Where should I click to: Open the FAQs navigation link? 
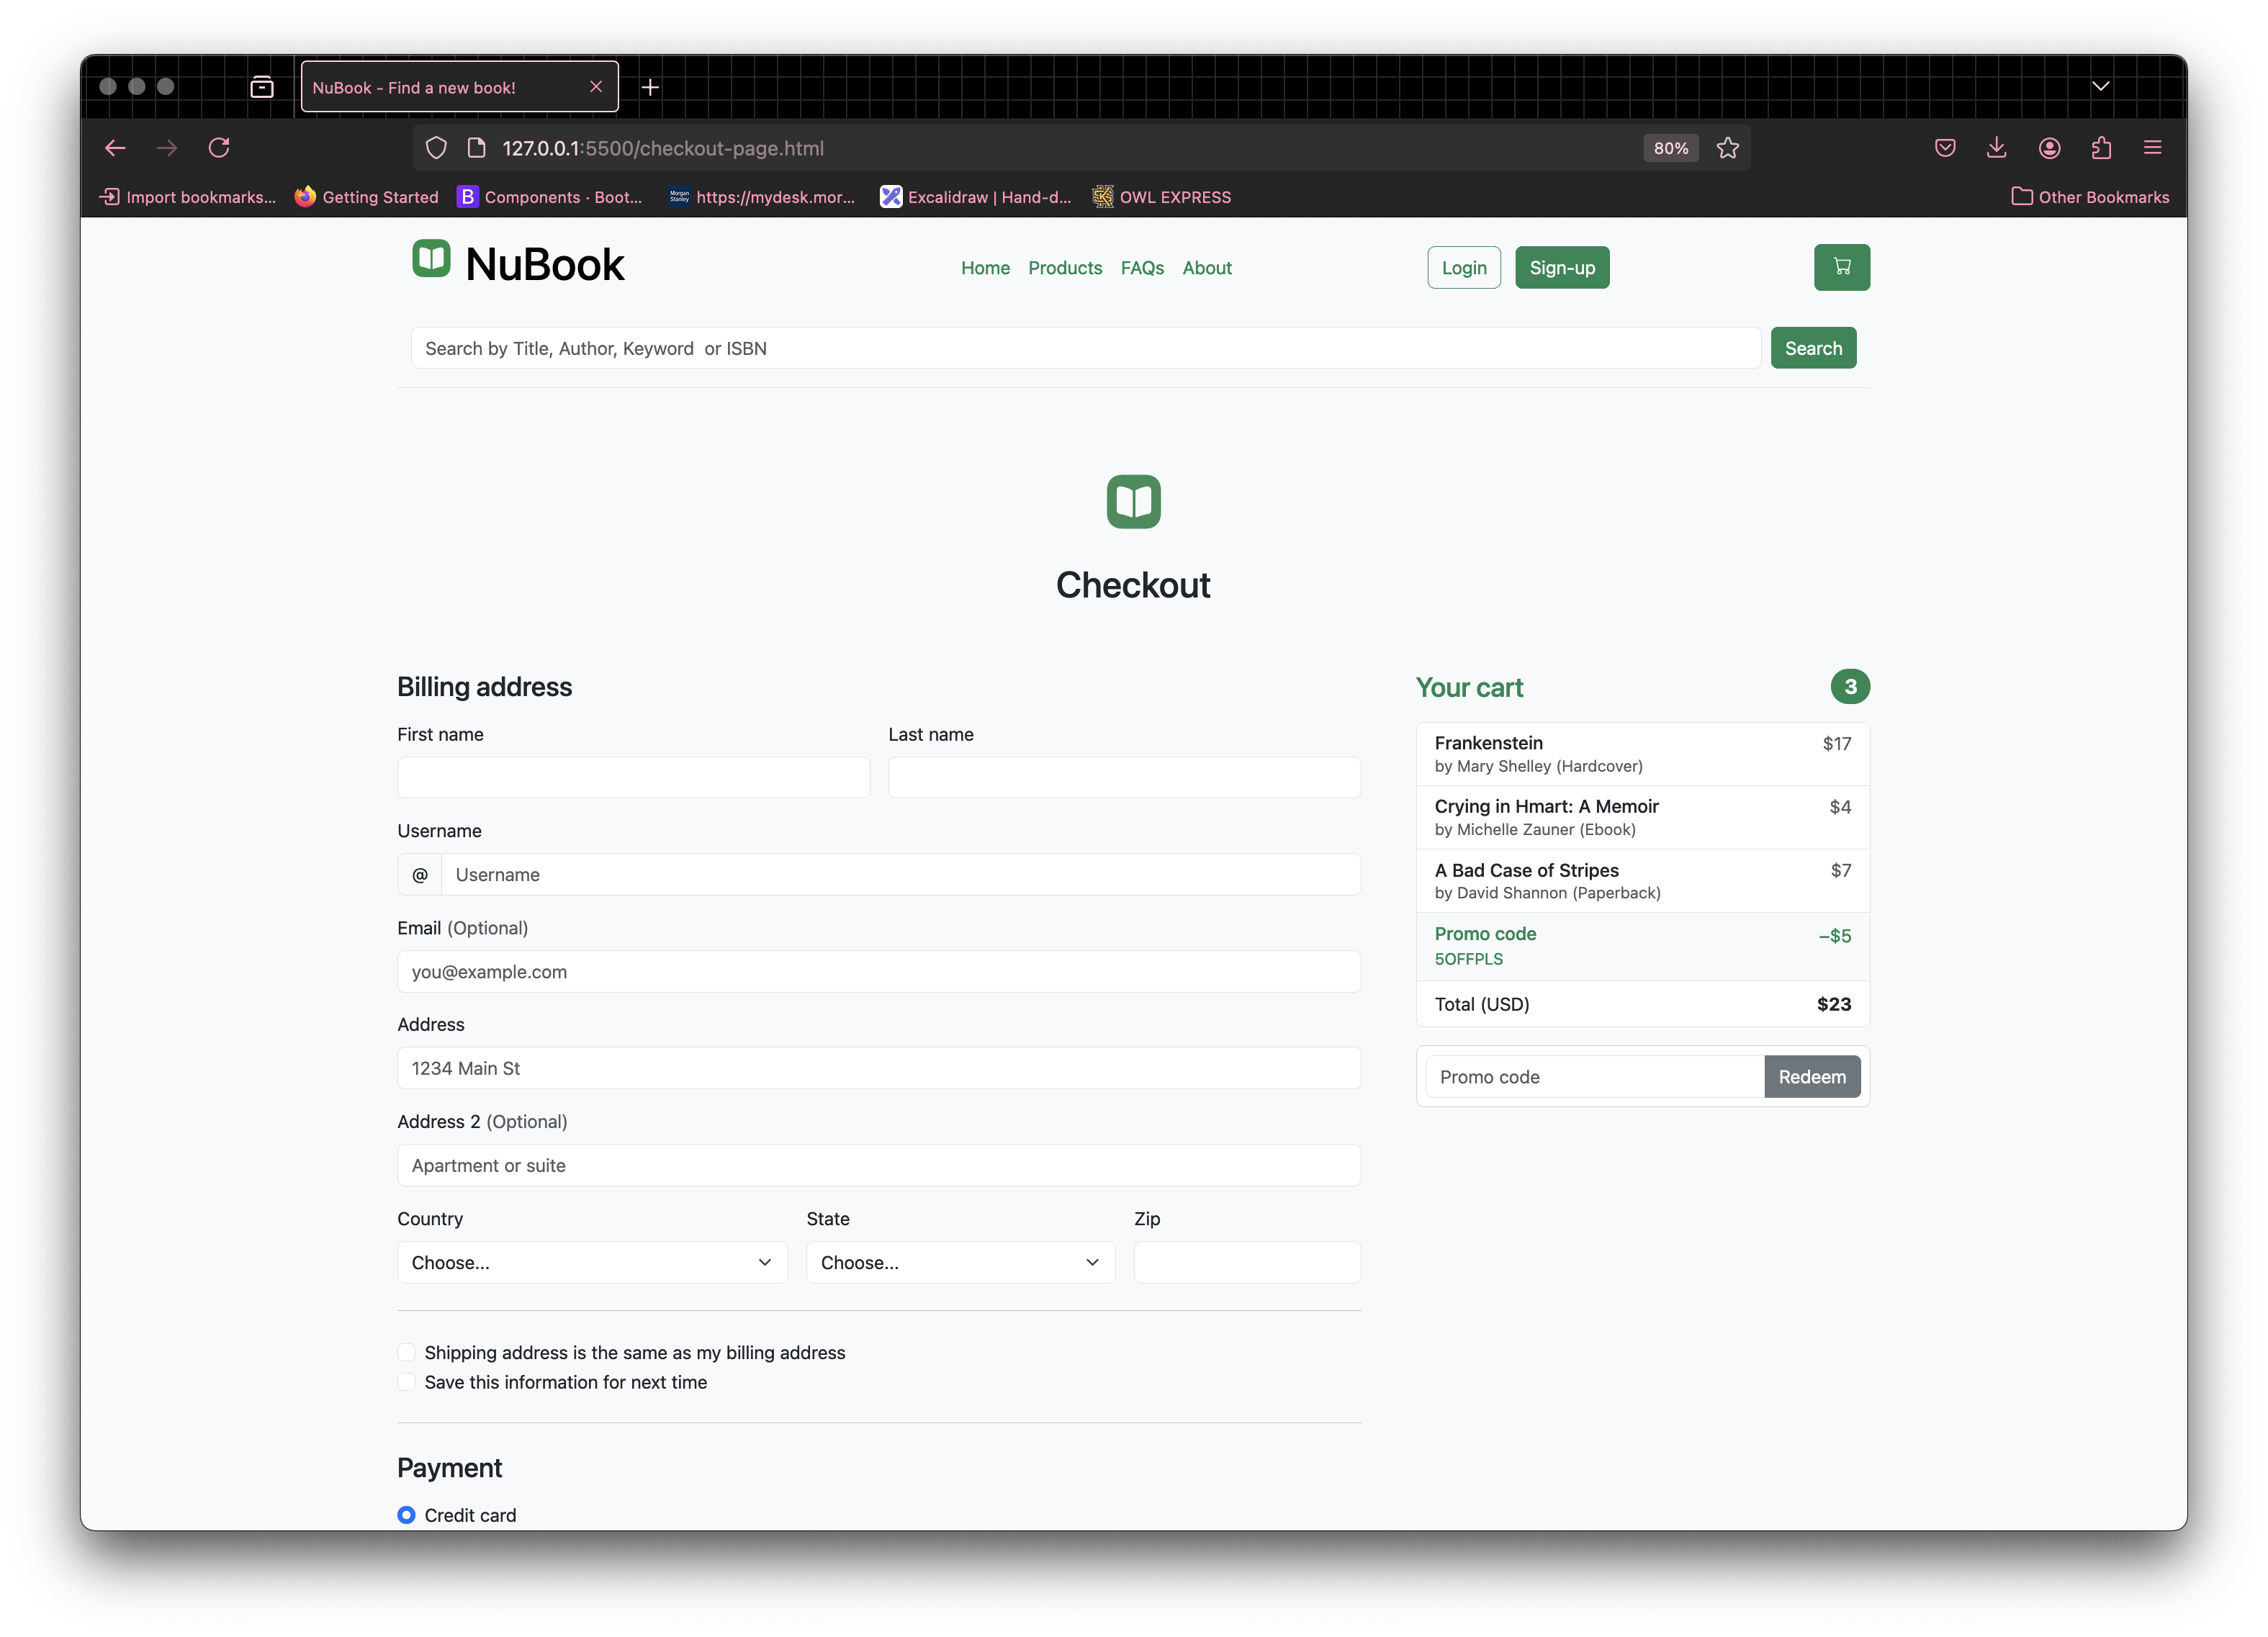(x=1141, y=268)
